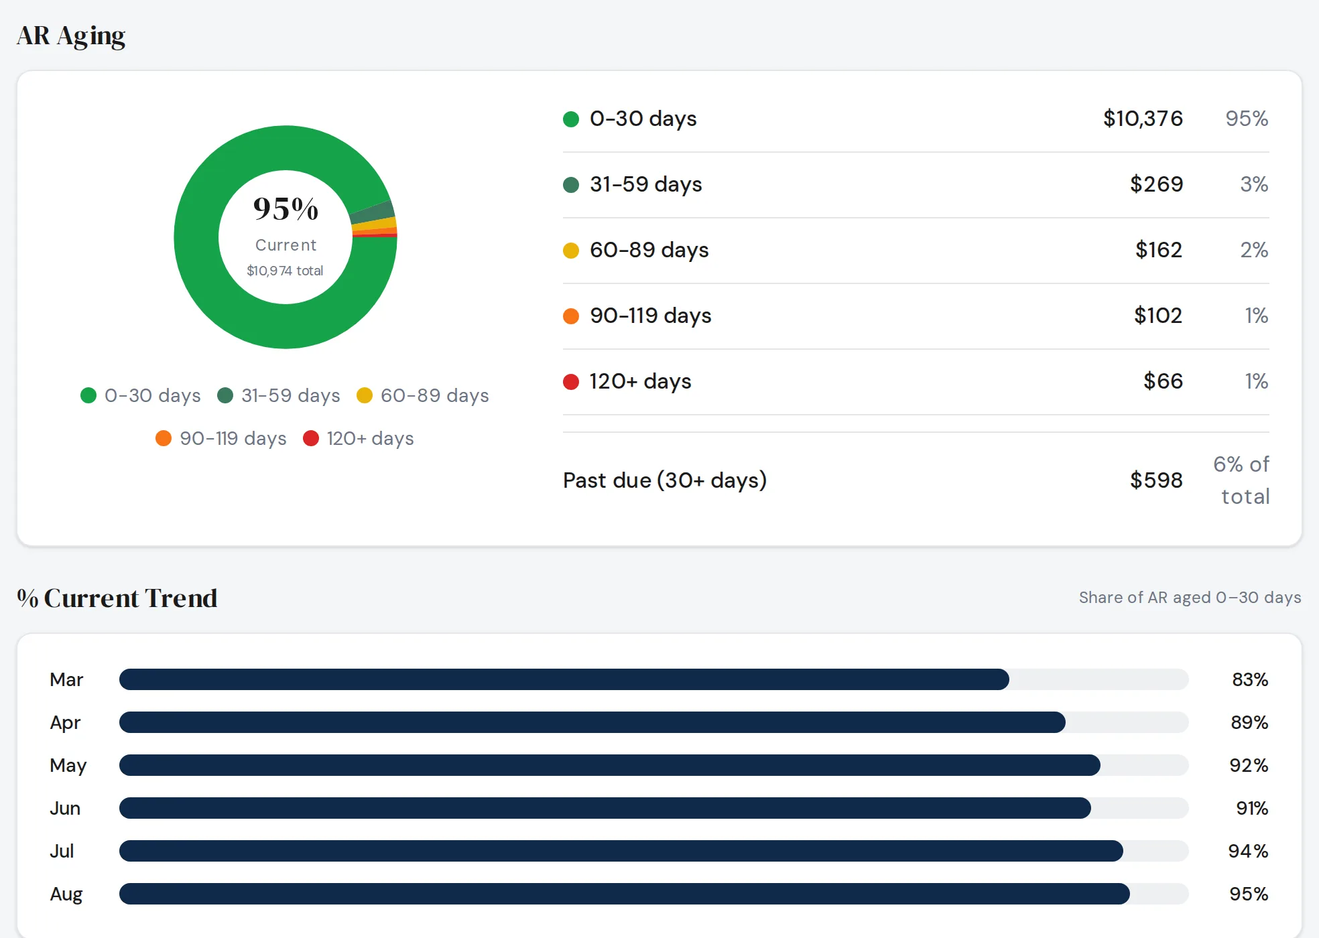
Task: Click the Share of AR aged 0-30 days caption
Action: 1190,598
